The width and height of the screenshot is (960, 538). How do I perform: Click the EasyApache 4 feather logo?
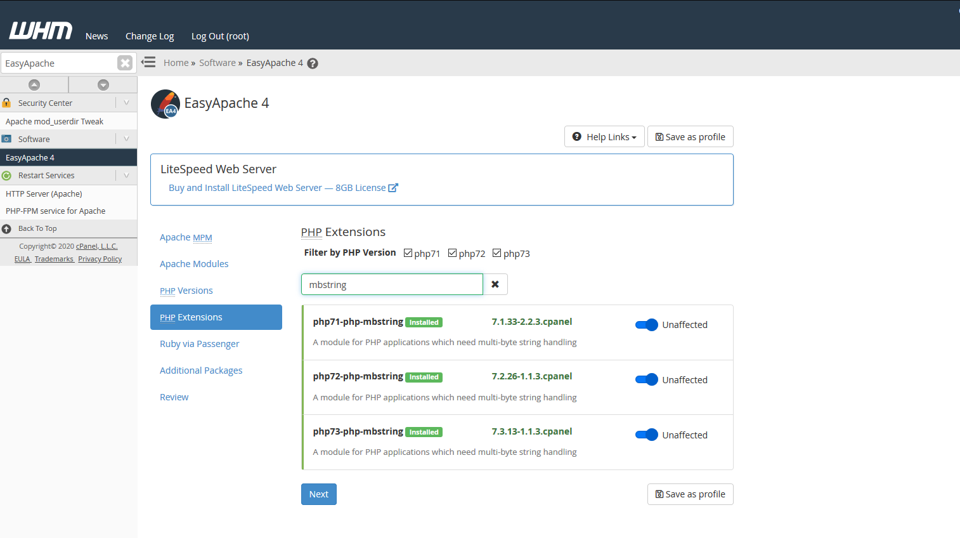point(165,104)
